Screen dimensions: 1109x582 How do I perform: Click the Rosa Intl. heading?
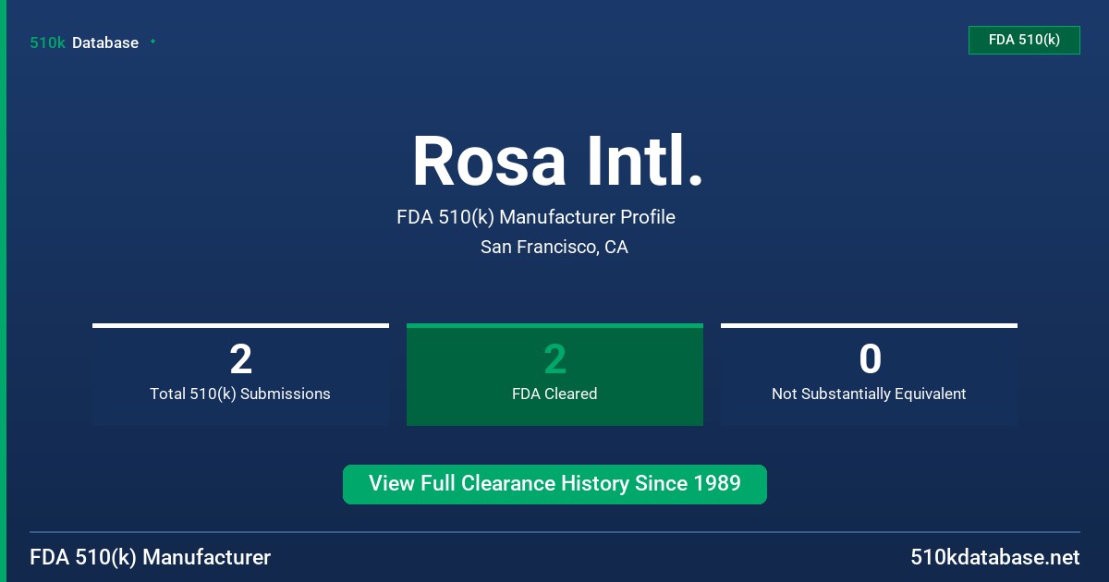[x=557, y=162]
